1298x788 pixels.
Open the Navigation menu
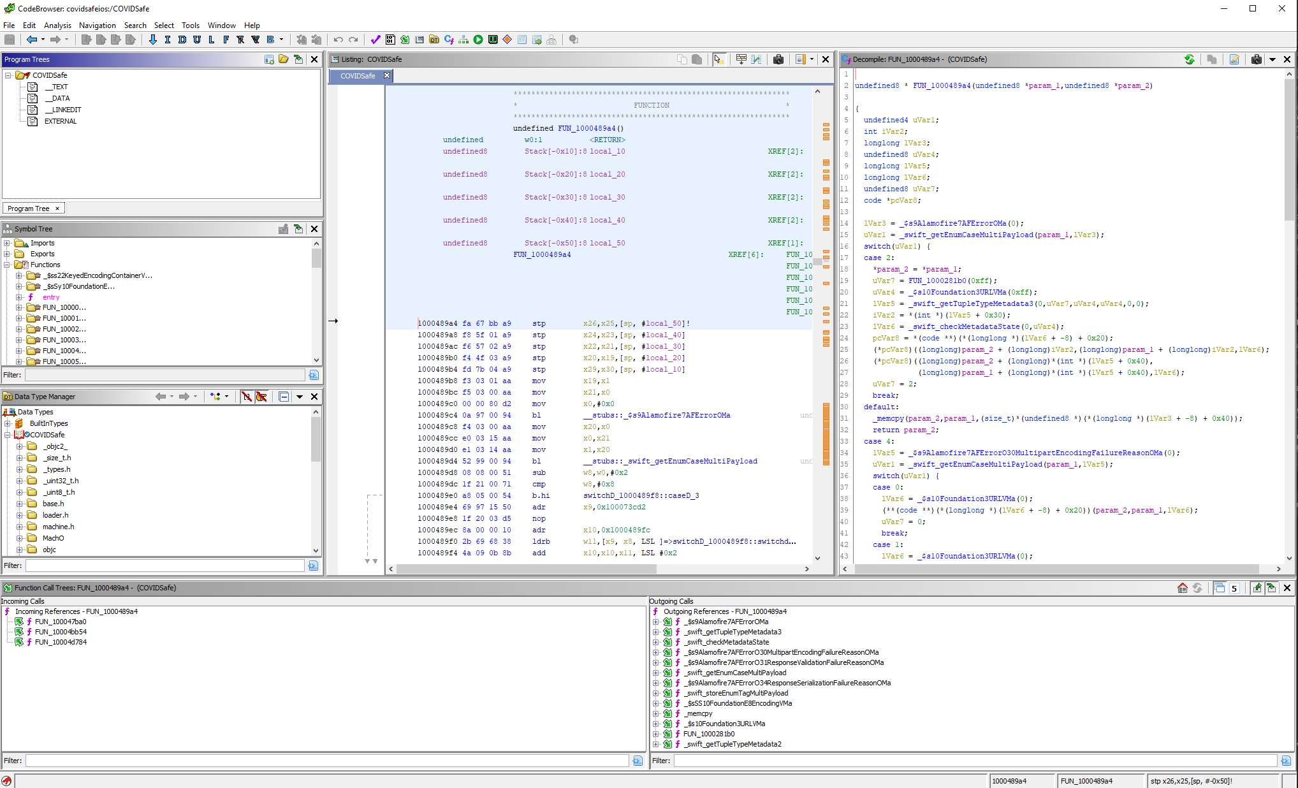click(98, 26)
